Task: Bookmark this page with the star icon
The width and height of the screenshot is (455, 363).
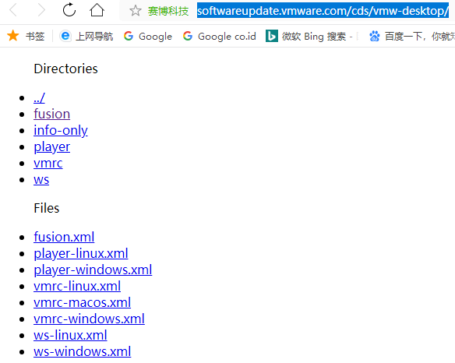Action: (136, 11)
